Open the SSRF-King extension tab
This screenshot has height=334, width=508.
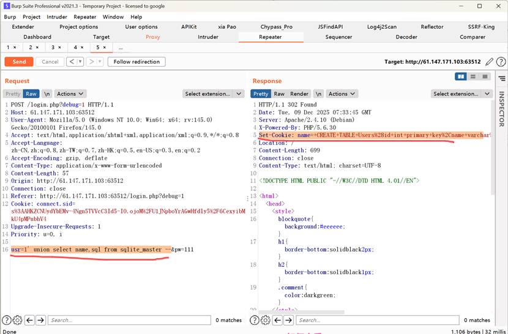pyautogui.click(x=481, y=27)
